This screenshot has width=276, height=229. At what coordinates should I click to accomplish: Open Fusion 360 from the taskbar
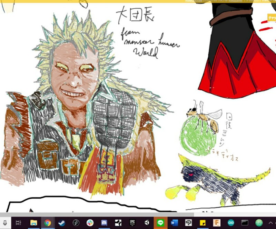point(217,223)
